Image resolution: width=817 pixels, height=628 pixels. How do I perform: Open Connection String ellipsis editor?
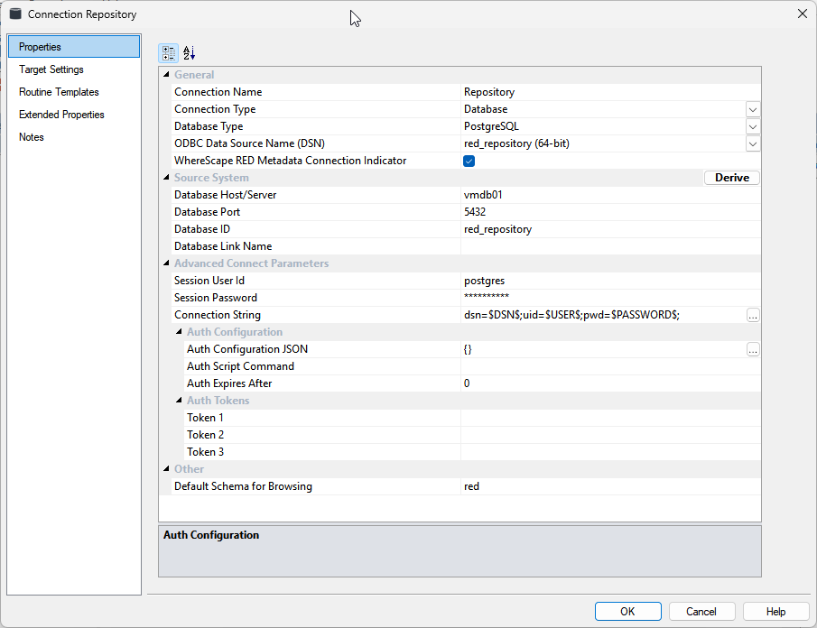pos(753,315)
